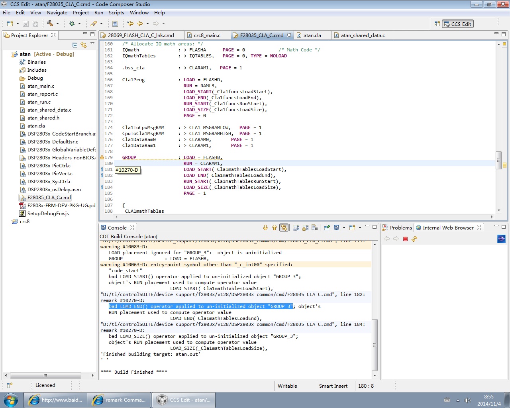Open Display Selected Console dropdown

[343, 228]
